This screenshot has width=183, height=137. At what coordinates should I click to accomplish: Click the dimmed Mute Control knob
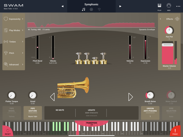coord(171,95)
